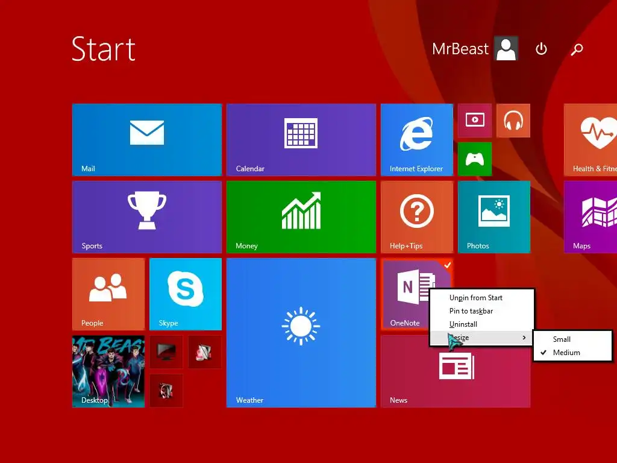Image resolution: width=617 pixels, height=463 pixels.
Task: Click the power options icon
Action: (x=542, y=49)
